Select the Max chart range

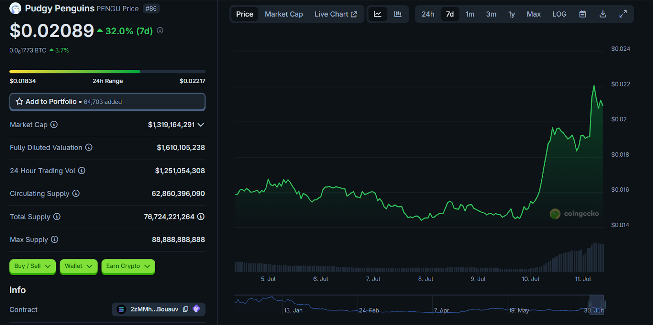[533, 14]
